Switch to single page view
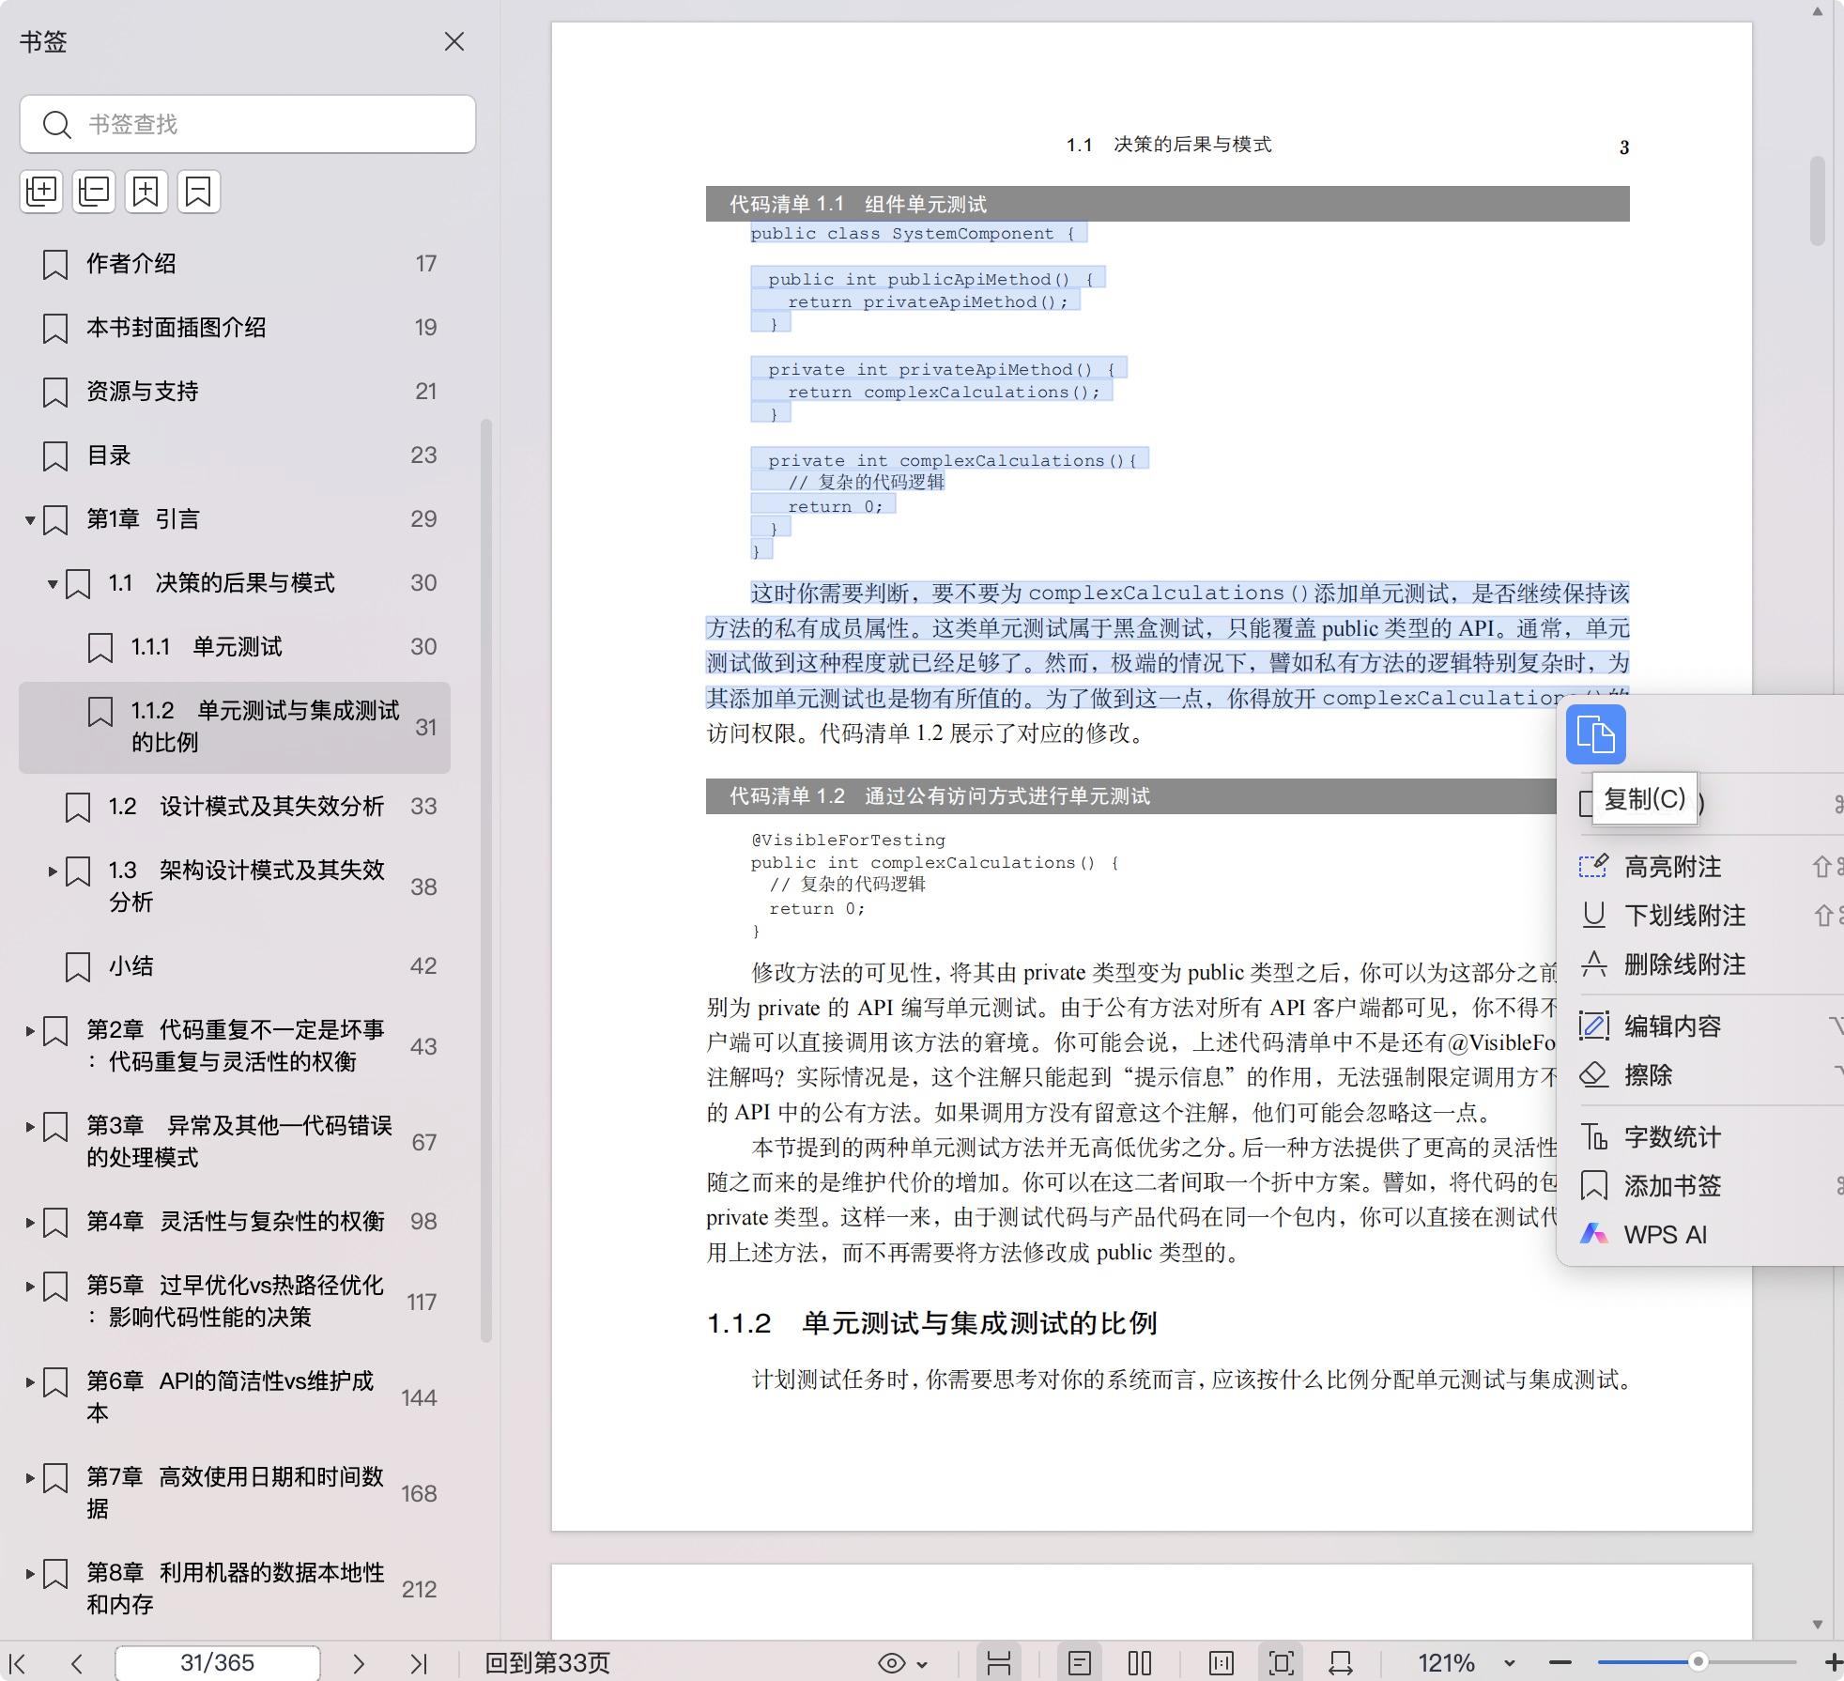The height and width of the screenshot is (1681, 1844). 1080,1663
